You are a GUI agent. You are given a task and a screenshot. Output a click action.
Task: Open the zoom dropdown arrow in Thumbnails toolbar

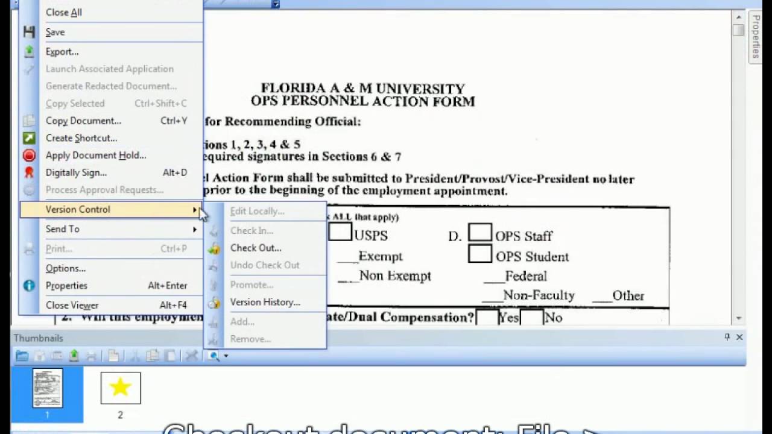coord(226,356)
